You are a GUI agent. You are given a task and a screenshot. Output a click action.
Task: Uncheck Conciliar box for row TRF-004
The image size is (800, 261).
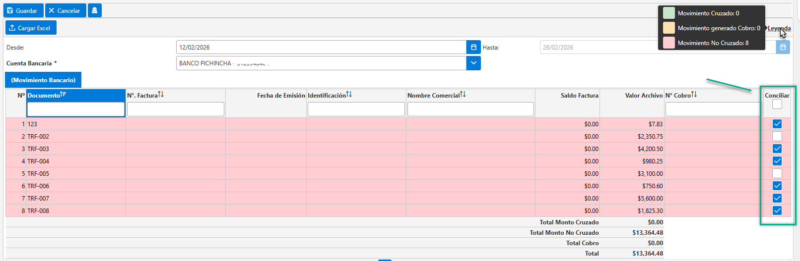tap(777, 161)
